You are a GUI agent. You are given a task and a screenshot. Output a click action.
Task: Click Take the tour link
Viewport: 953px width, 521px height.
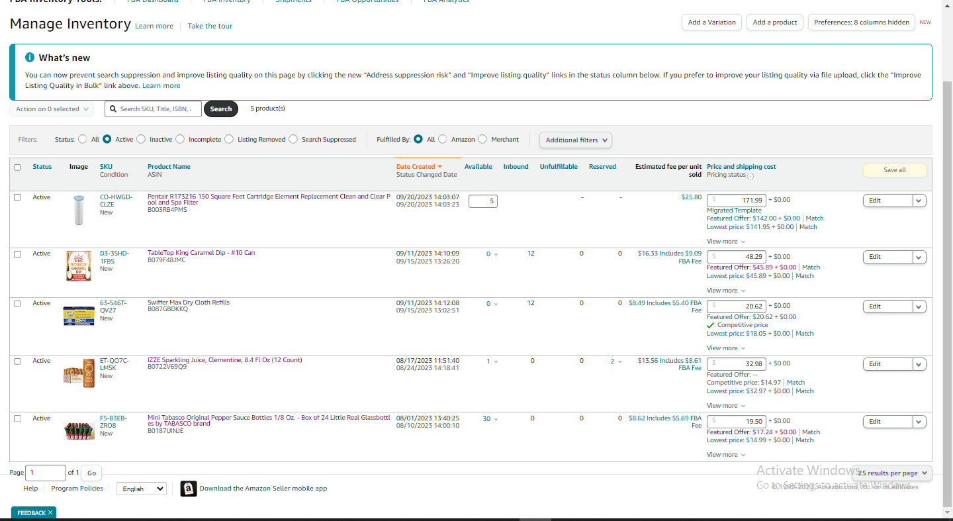[x=210, y=26]
